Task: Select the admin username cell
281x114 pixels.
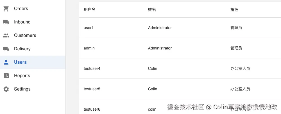Action: pos(89,48)
